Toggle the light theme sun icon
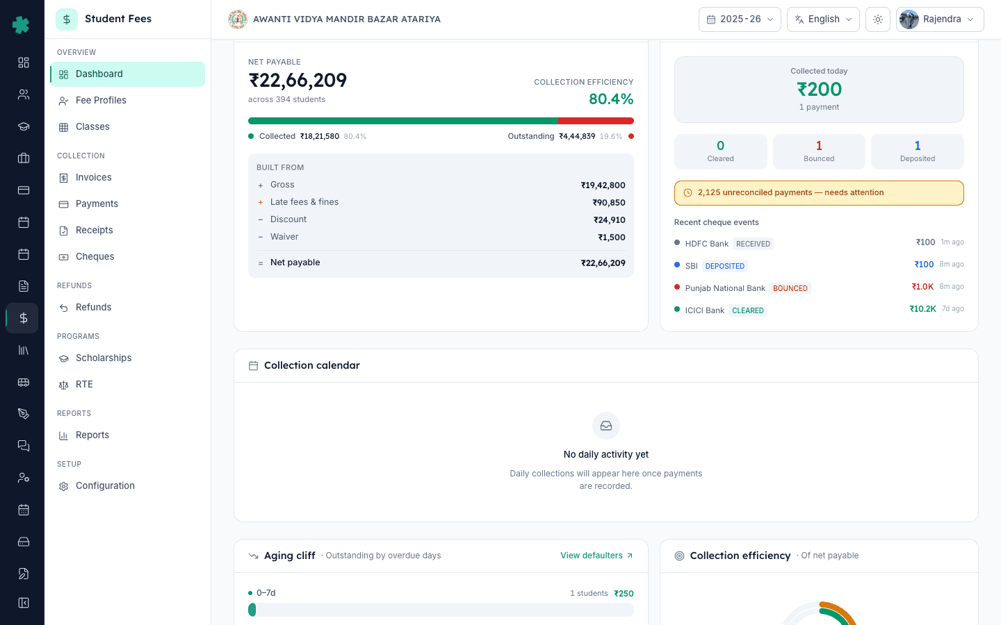 878,19
